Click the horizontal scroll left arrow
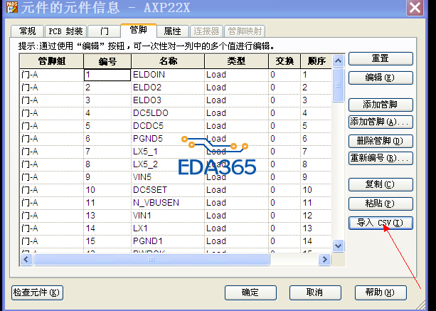The height and width of the screenshot is (311, 436). tap(26, 260)
